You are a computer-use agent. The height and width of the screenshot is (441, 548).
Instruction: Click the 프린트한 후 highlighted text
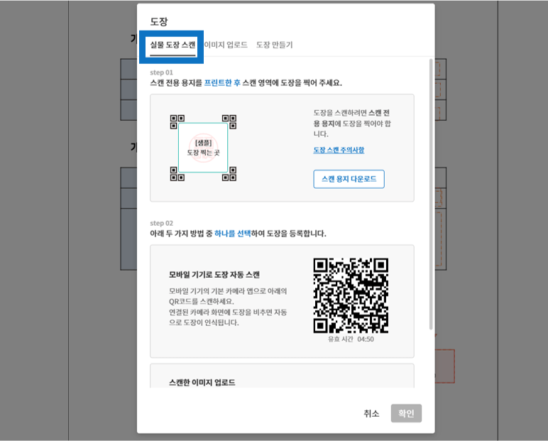click(x=222, y=83)
